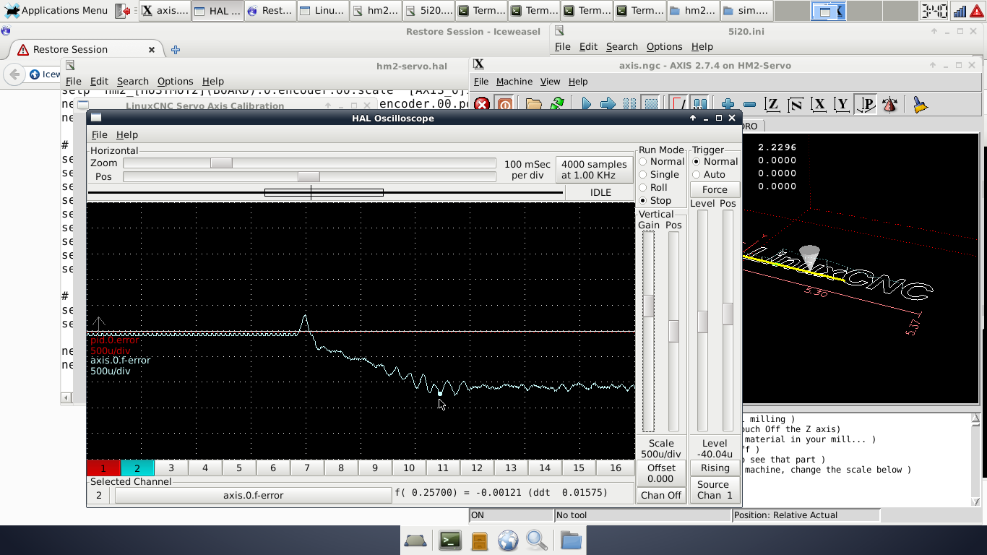This screenshot has width=987, height=555.
Task: Select oscilloscope channel 16
Action: pos(616,468)
